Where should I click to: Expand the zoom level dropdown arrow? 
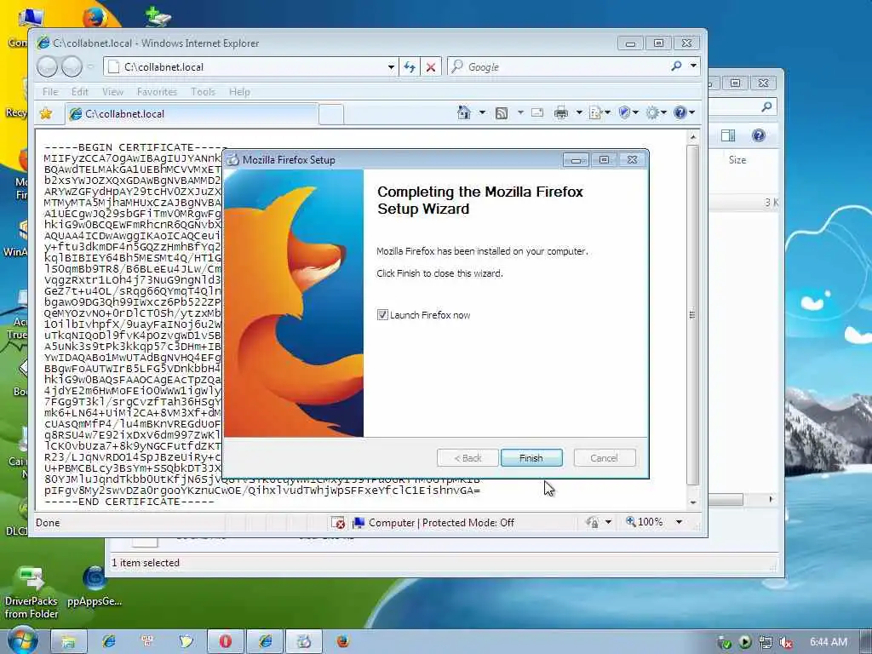tap(679, 522)
